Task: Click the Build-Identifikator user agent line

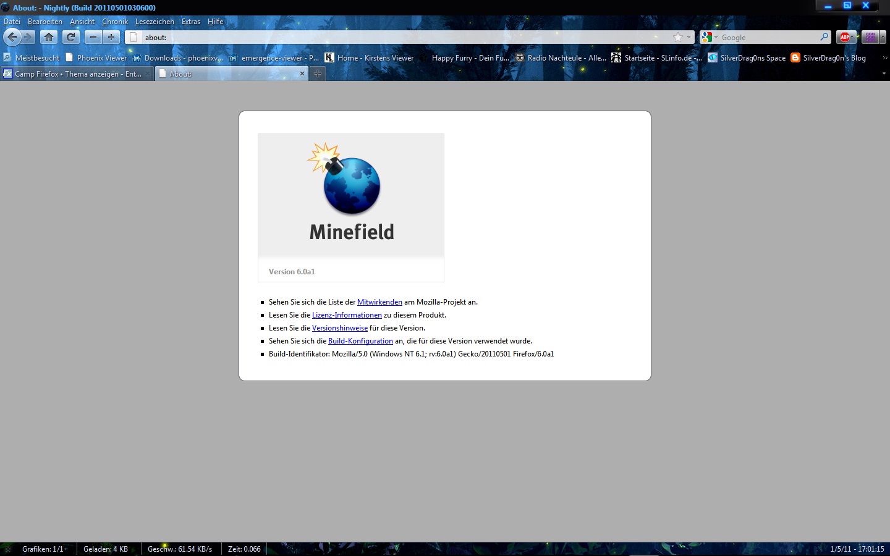Action: click(411, 354)
